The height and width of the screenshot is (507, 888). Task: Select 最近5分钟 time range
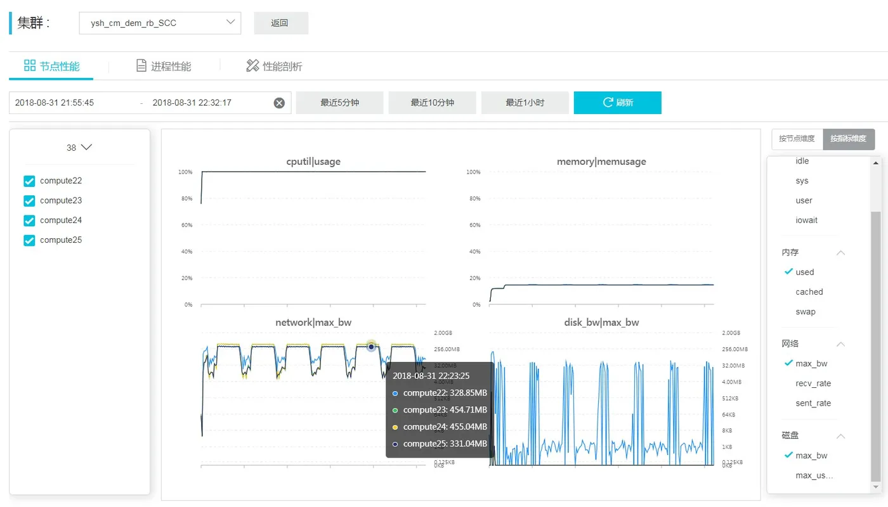coord(339,103)
